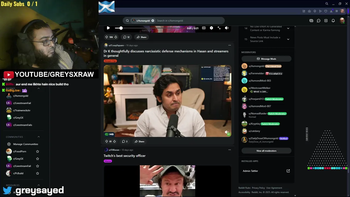Share the Dr K post
Image resolution: width=350 pixels, height=197 pixels.
tap(139, 141)
